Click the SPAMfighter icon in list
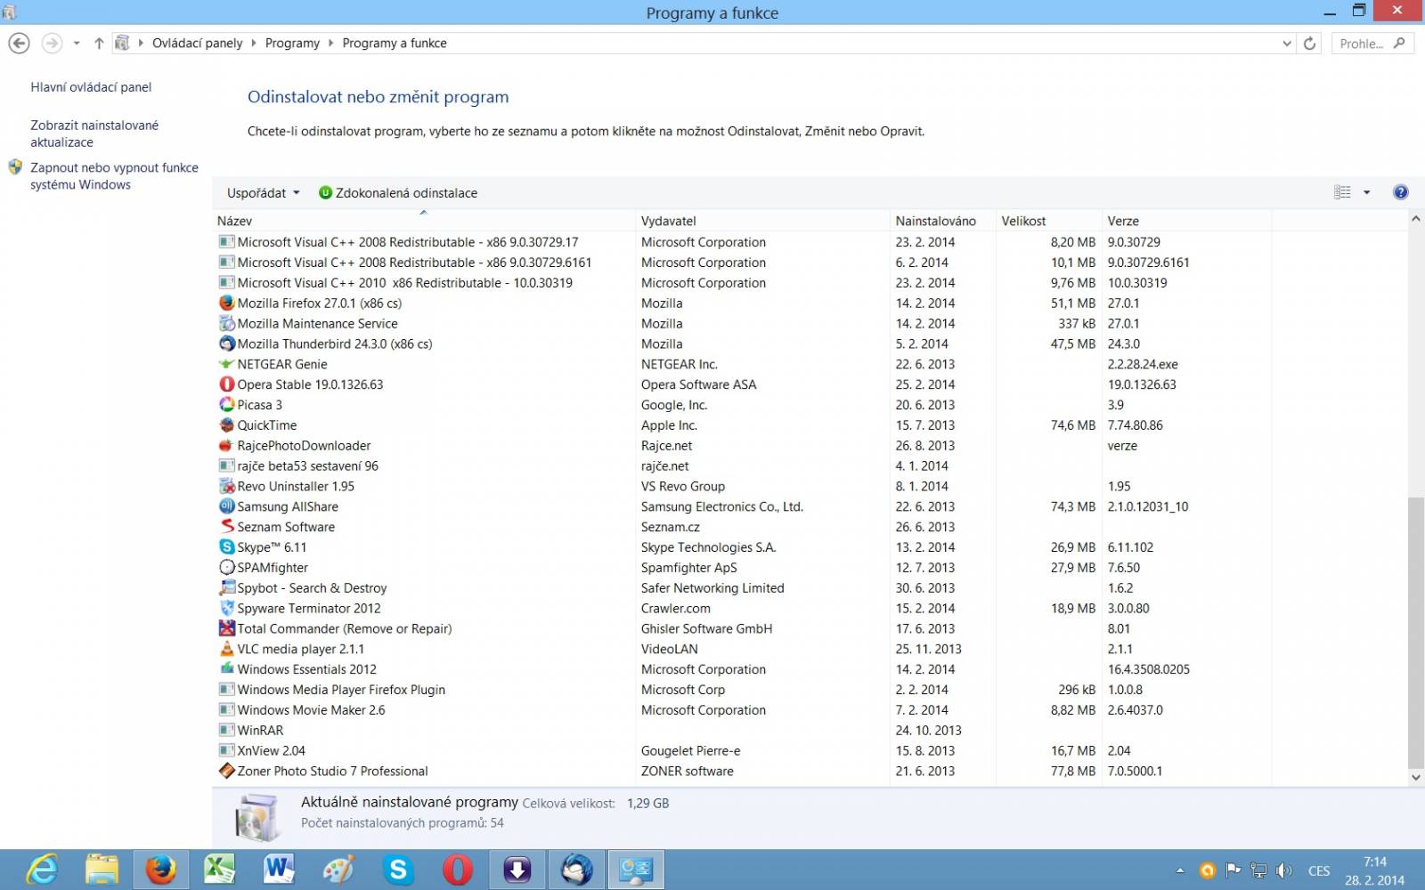The image size is (1425, 890). (x=227, y=568)
